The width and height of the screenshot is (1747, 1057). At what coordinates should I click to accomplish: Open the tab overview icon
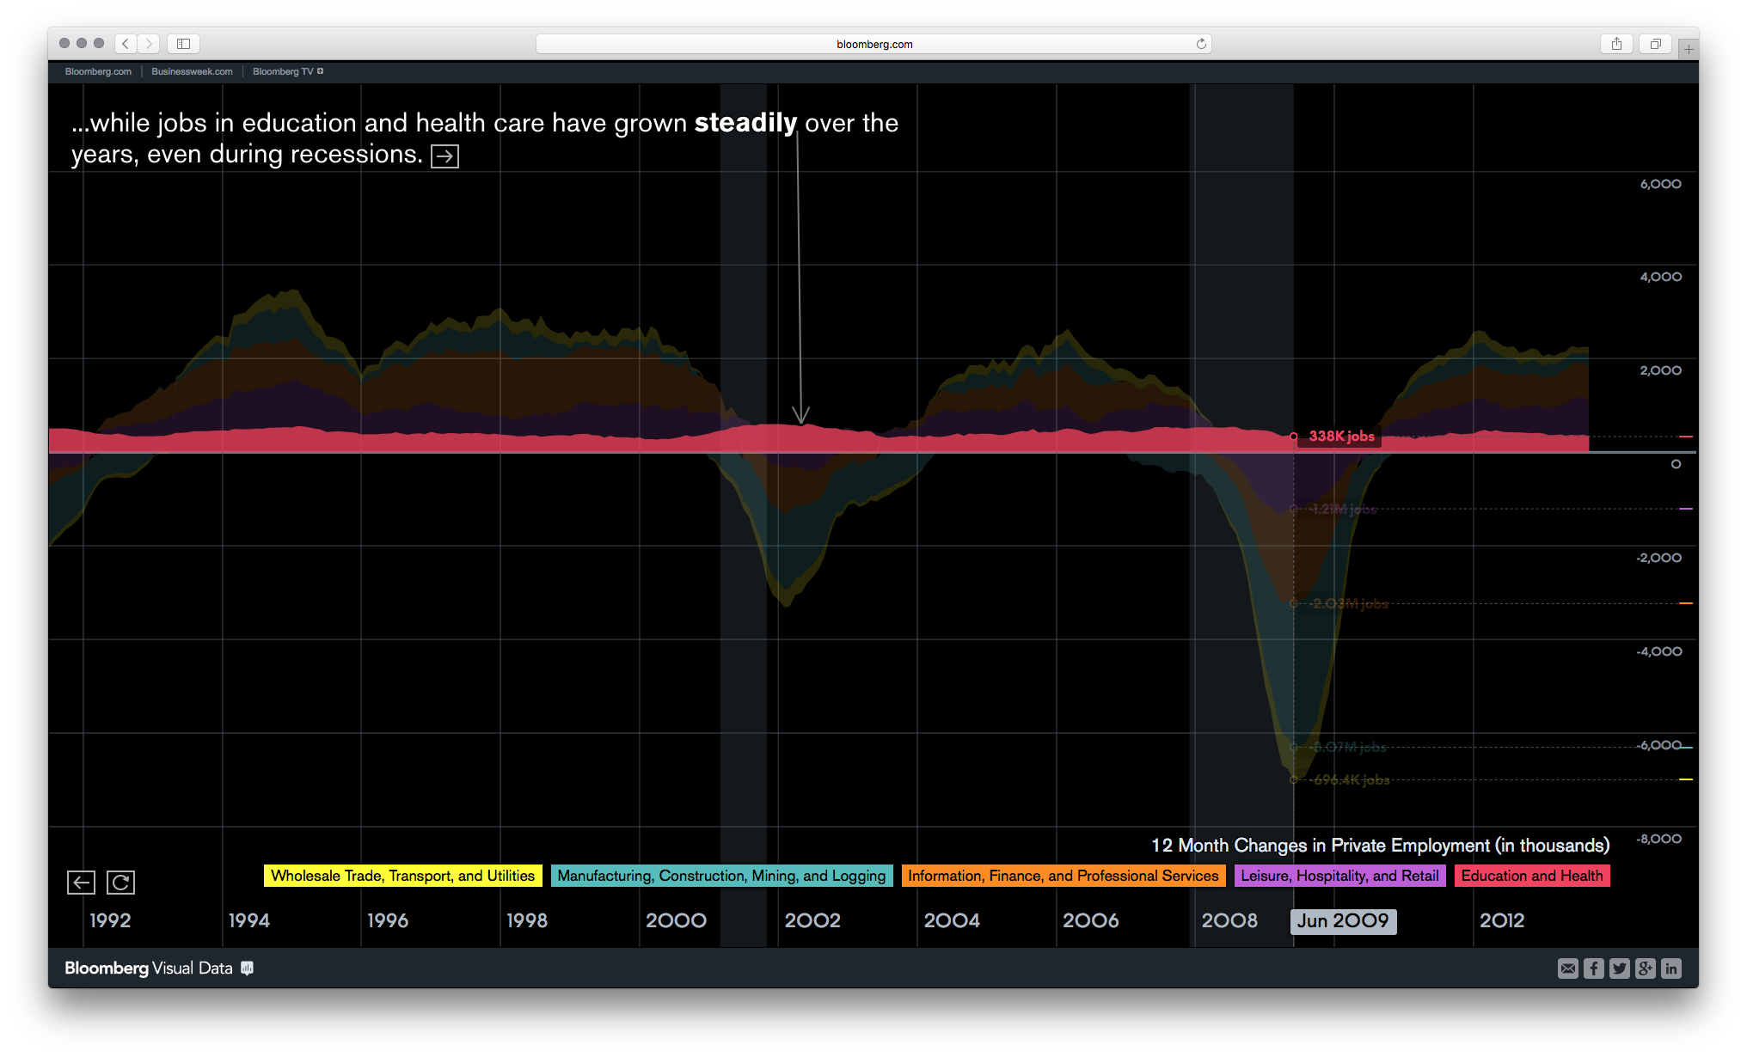[x=1655, y=43]
